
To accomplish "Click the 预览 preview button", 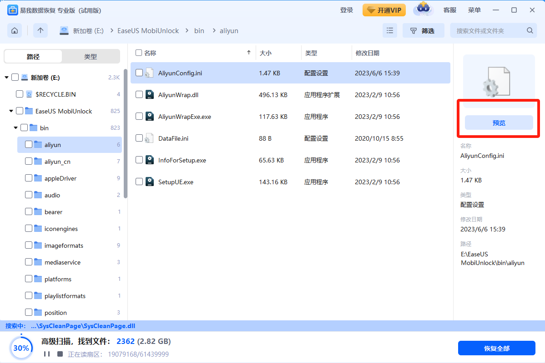I will (x=499, y=123).
